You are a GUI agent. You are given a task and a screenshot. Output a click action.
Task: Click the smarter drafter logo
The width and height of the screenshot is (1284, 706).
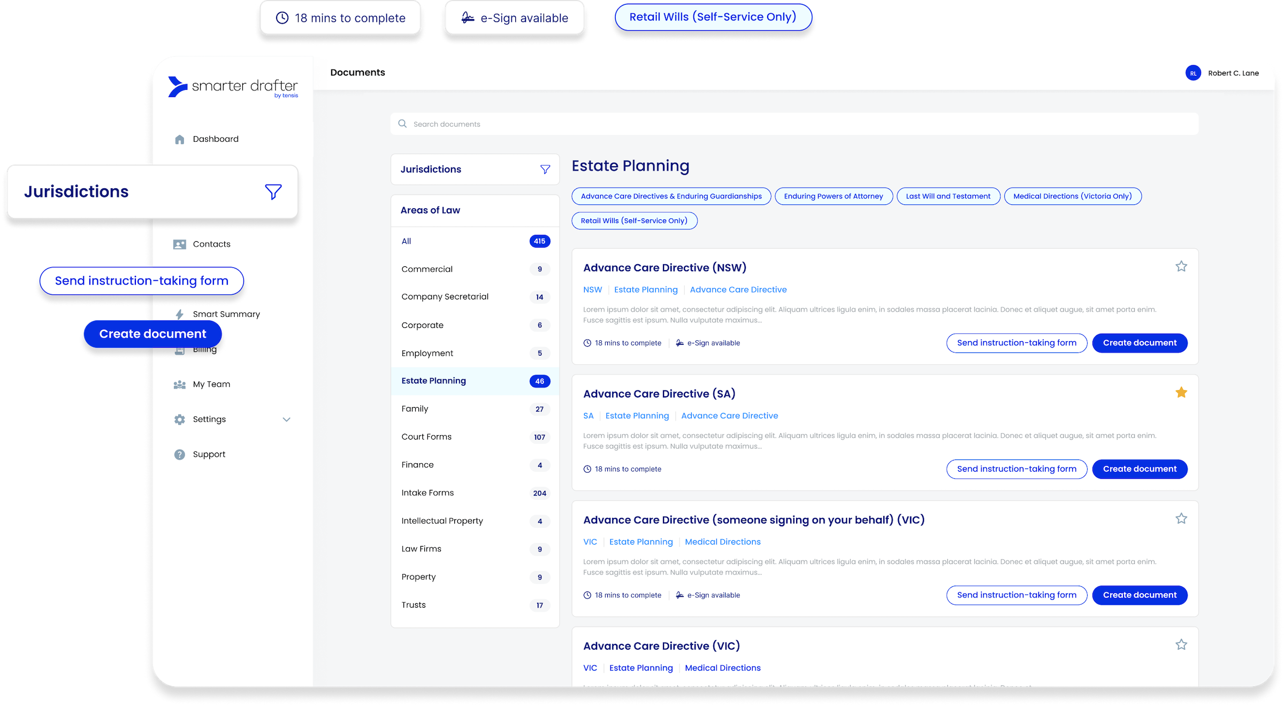pyautogui.click(x=233, y=87)
